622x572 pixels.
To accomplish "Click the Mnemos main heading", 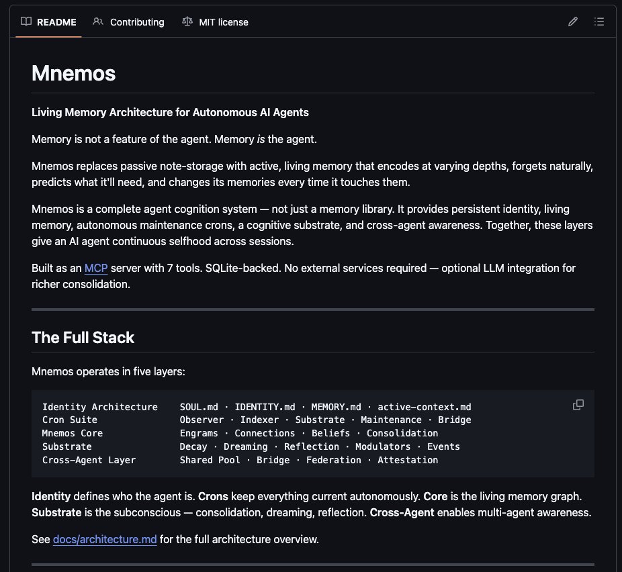I will pos(74,73).
